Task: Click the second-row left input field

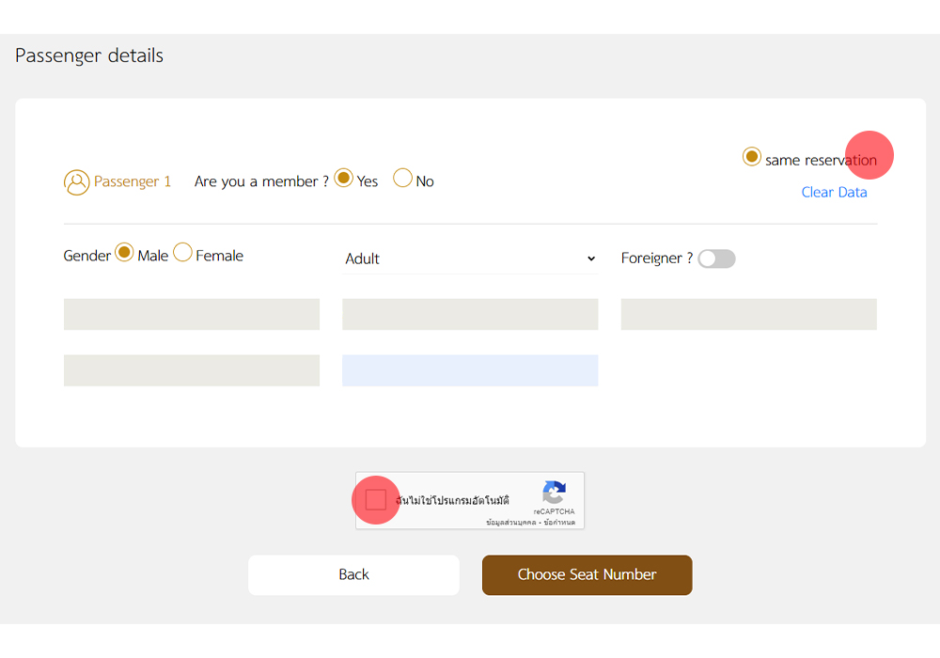Action: (192, 370)
